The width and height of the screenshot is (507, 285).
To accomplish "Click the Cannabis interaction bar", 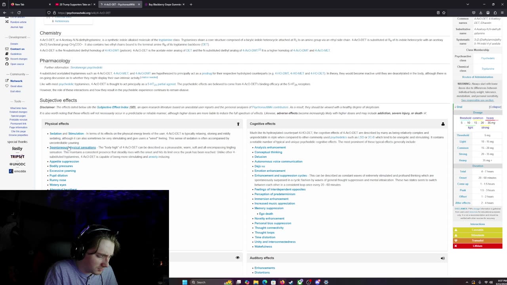I will click(x=477, y=230).
